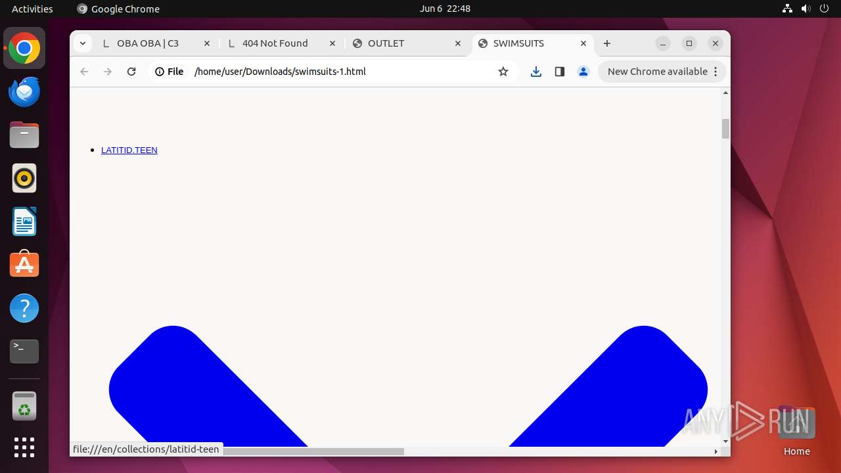Click scroll right arrow at bottom
Image resolution: width=841 pixels, height=473 pixels.
[716, 451]
